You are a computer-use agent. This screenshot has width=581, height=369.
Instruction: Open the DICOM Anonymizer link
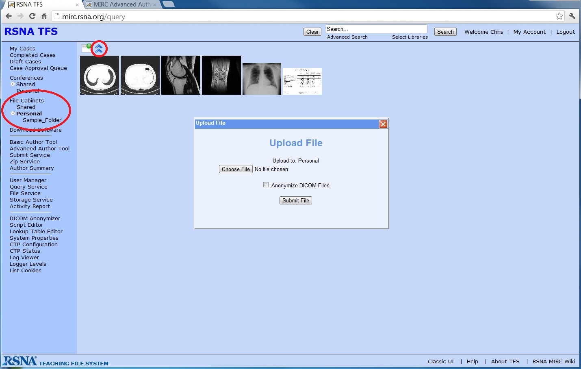click(35, 218)
